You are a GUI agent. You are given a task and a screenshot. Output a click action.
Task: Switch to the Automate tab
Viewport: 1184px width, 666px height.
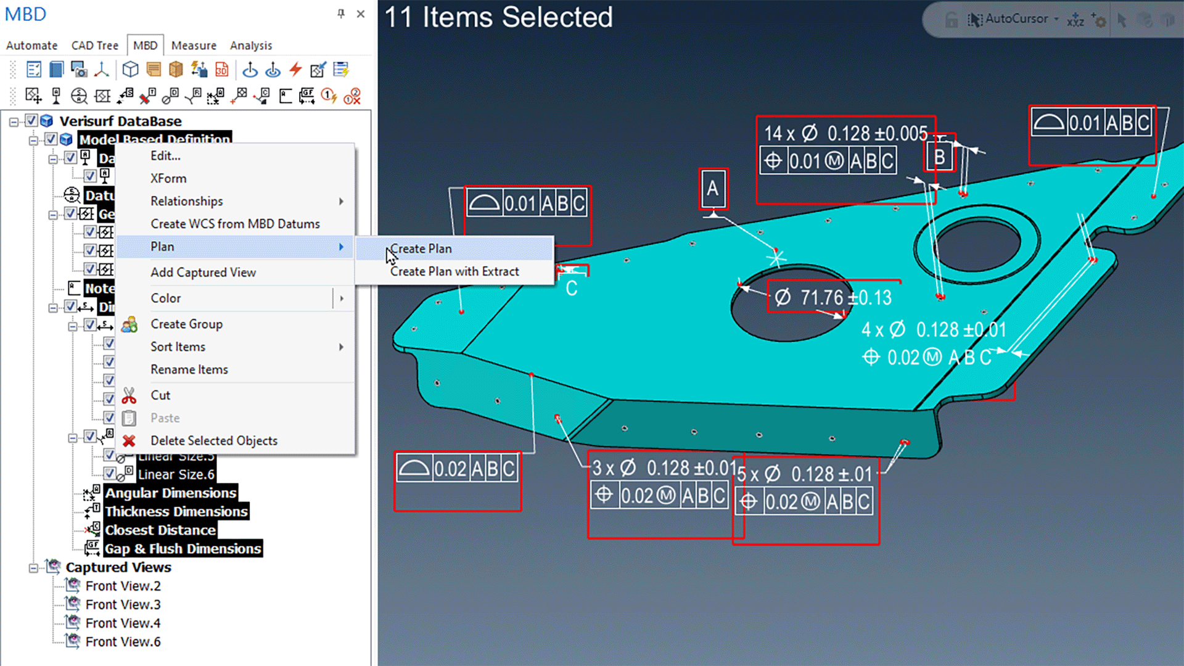coord(31,46)
